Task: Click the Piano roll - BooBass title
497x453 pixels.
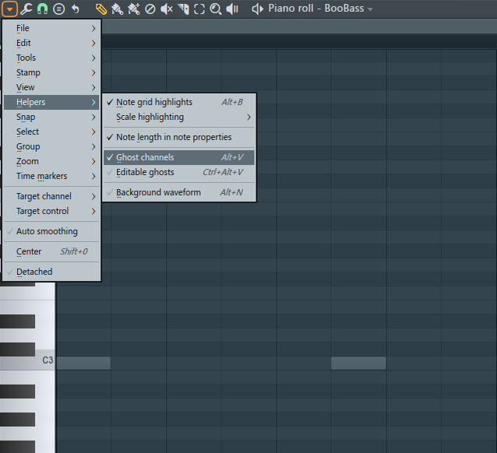Action: pos(316,9)
